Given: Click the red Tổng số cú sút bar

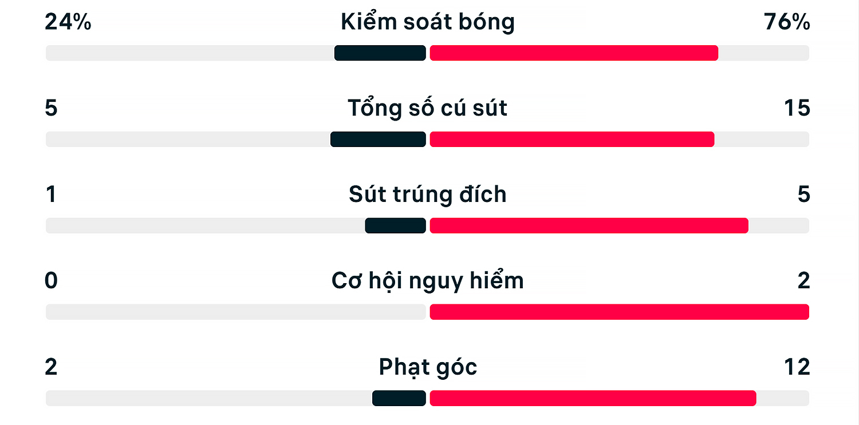Looking at the screenshot, I should [x=572, y=139].
